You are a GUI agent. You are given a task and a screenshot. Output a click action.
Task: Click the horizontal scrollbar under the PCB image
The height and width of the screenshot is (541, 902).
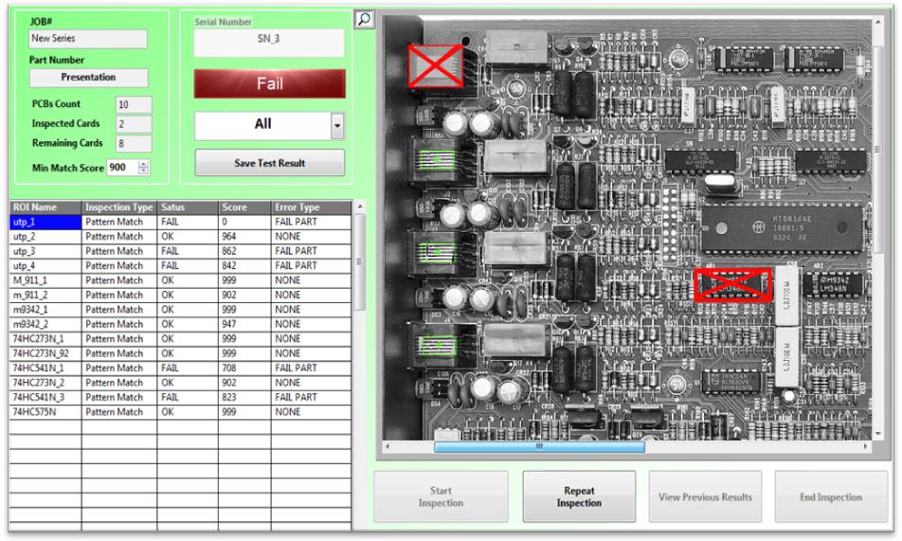(538, 446)
